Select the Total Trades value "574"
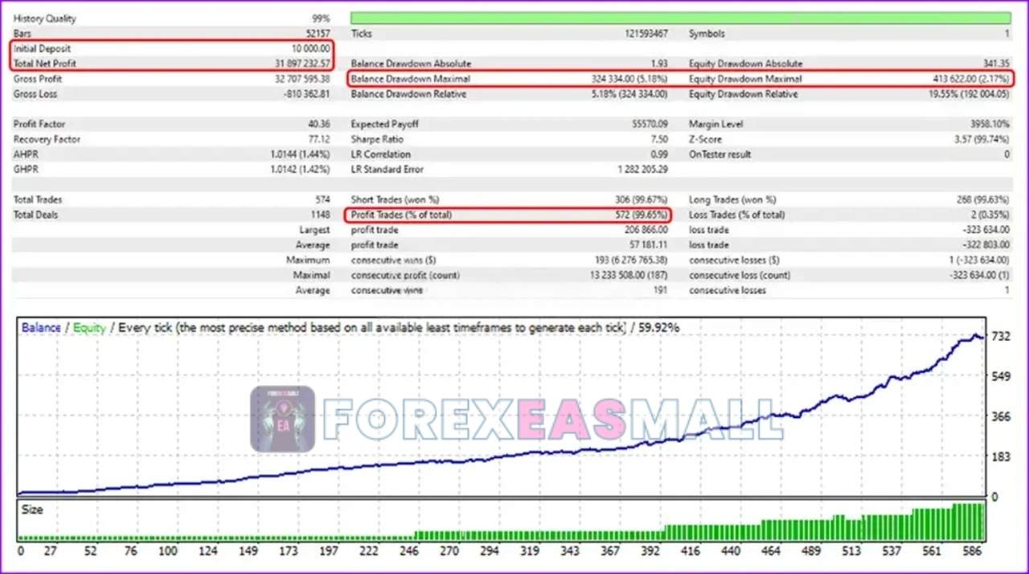 coord(322,199)
